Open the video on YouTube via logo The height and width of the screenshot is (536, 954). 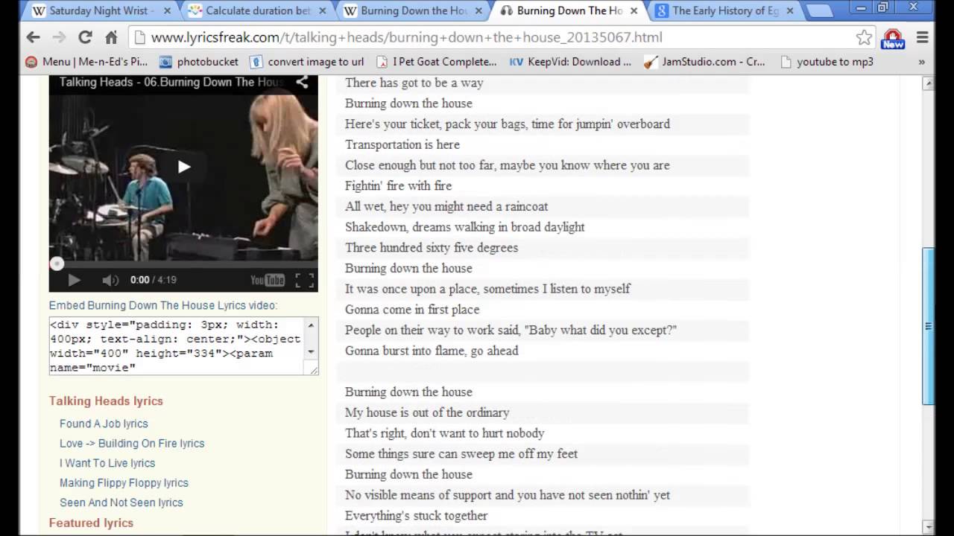coord(268,280)
